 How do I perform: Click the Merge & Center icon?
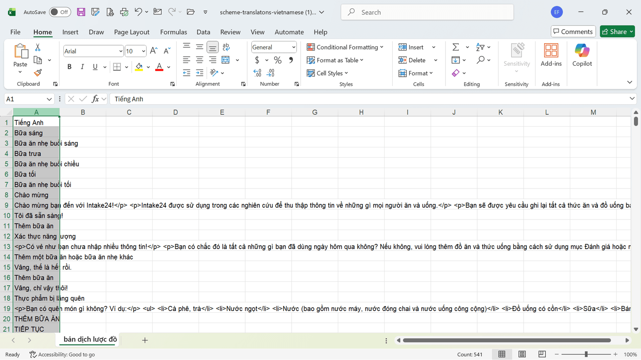point(226,60)
